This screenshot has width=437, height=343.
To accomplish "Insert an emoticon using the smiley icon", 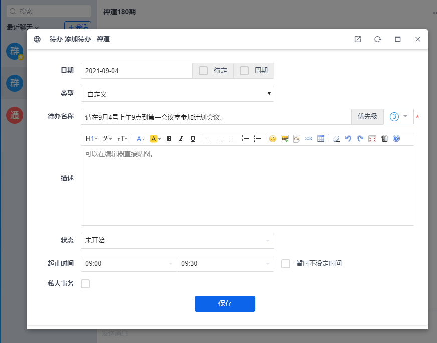I will coord(273,139).
